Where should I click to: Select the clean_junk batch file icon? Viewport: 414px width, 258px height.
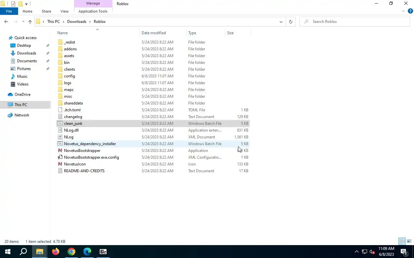point(60,124)
